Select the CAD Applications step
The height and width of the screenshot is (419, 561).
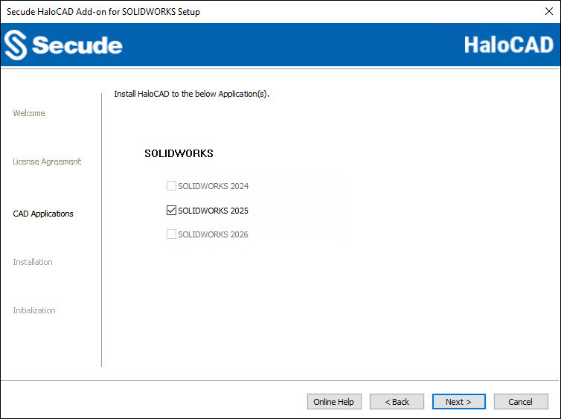(x=43, y=214)
